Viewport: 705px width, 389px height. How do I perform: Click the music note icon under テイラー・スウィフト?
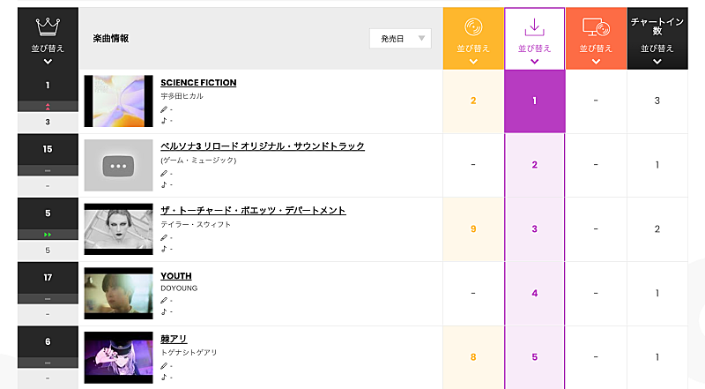click(164, 249)
